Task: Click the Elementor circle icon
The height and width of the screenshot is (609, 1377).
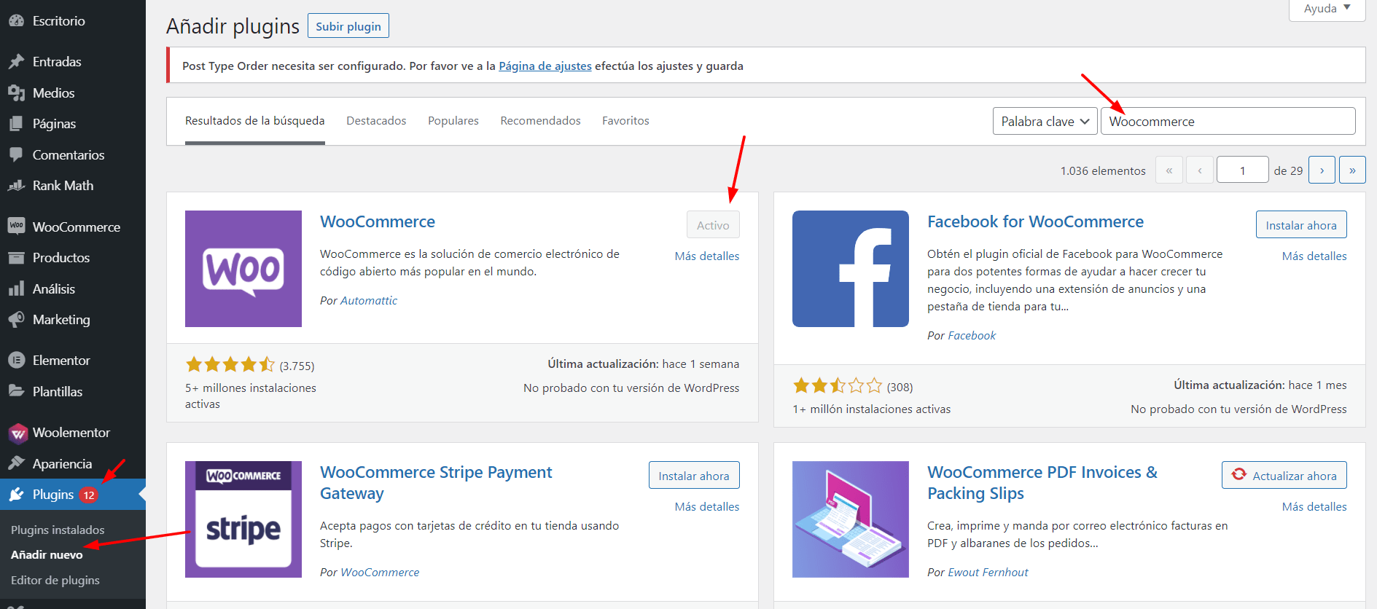Action: [x=16, y=361]
